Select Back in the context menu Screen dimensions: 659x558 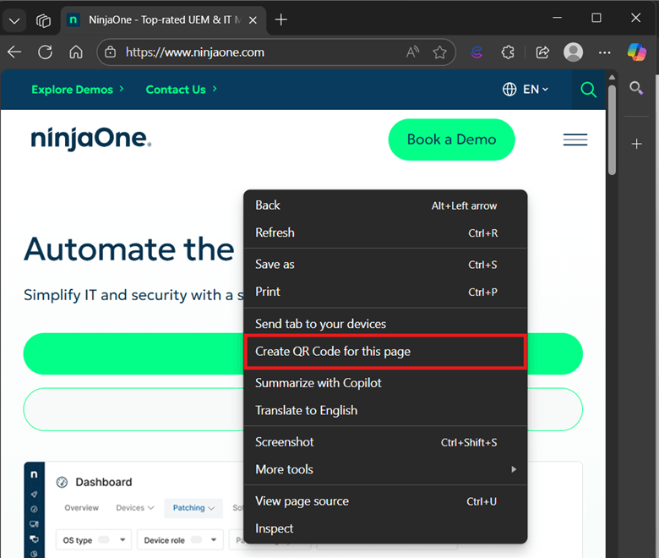[385, 205]
